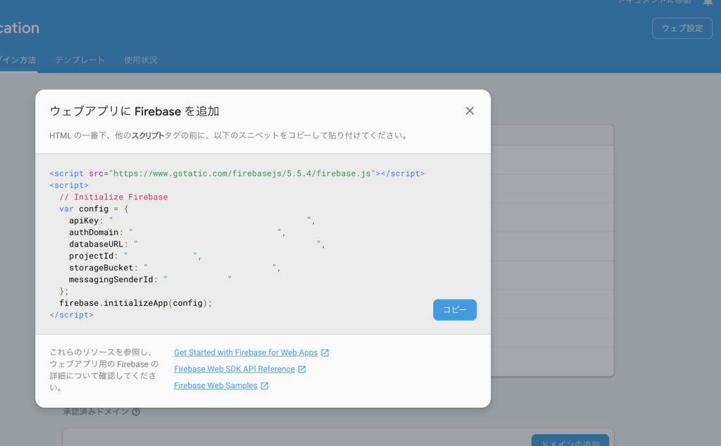Viewport: 721px width, 446px height.
Task: Click the databaseURL line in snippet
Action: pyautogui.click(x=197, y=244)
